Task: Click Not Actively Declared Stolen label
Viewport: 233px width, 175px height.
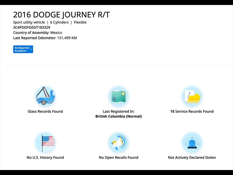Action: [x=192, y=157]
